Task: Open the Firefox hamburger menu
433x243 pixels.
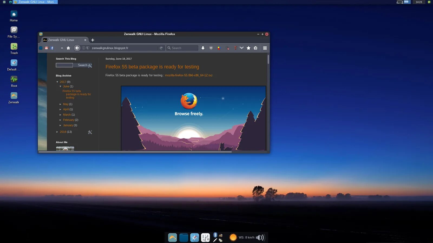Action: click(x=265, y=48)
